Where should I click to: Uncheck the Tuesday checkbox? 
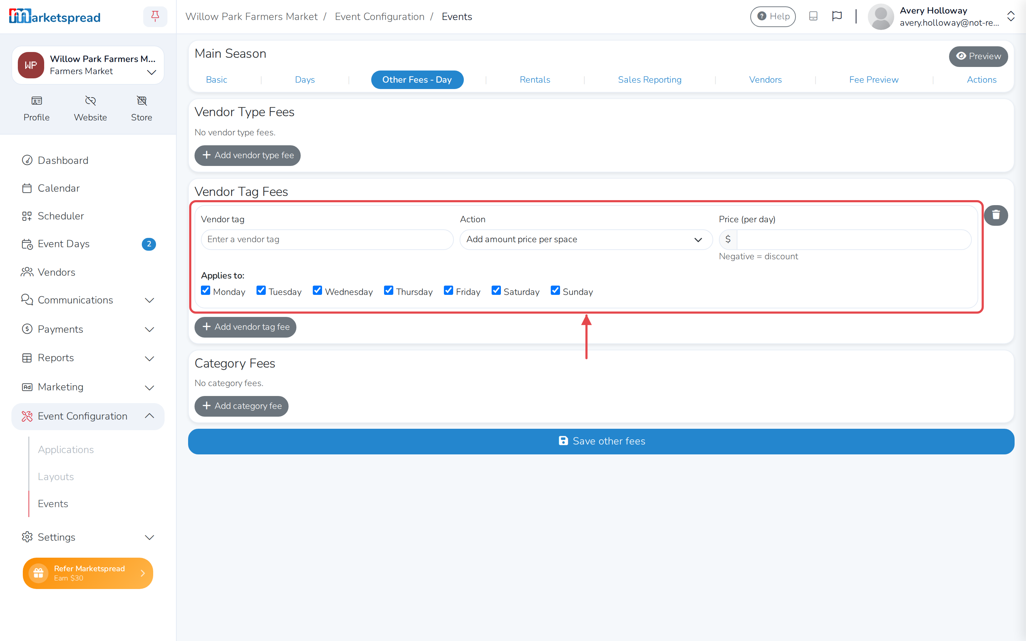tap(261, 290)
